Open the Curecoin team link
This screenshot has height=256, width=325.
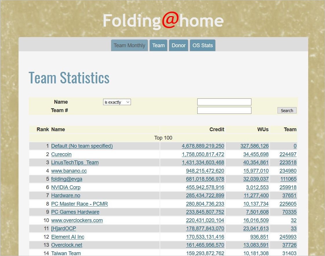pyautogui.click(x=61, y=154)
